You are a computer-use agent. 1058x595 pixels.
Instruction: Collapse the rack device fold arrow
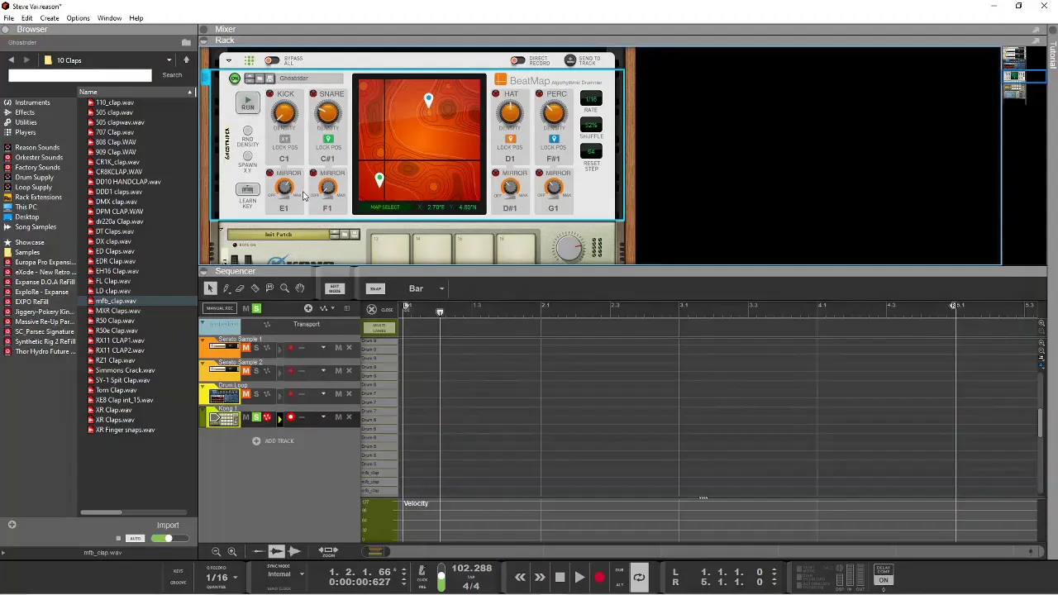click(x=228, y=60)
